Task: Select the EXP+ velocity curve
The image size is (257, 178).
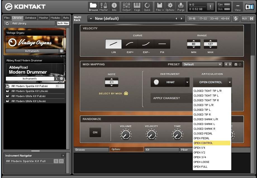Action: pyautogui.click(x=130, y=44)
